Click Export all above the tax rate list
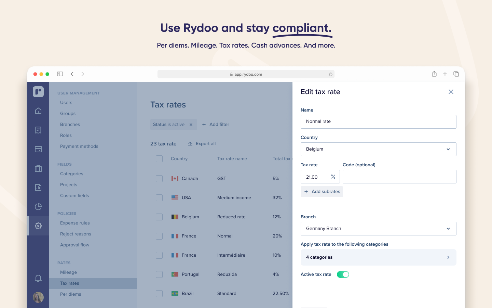This screenshot has height=308, width=492. pyautogui.click(x=202, y=143)
